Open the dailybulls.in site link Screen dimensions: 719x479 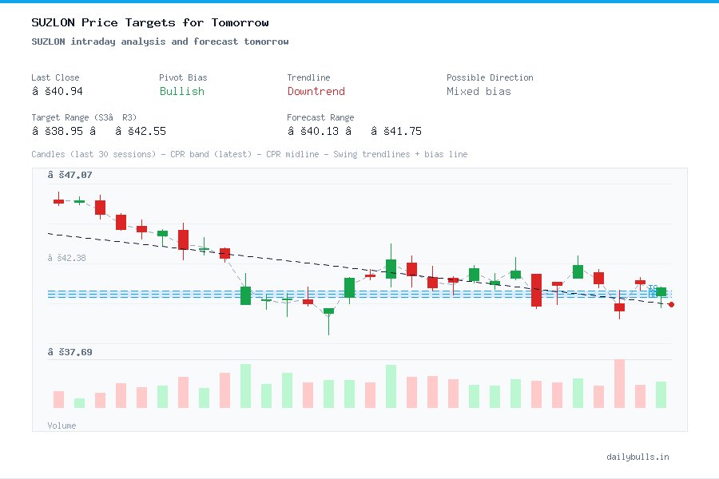(638, 457)
